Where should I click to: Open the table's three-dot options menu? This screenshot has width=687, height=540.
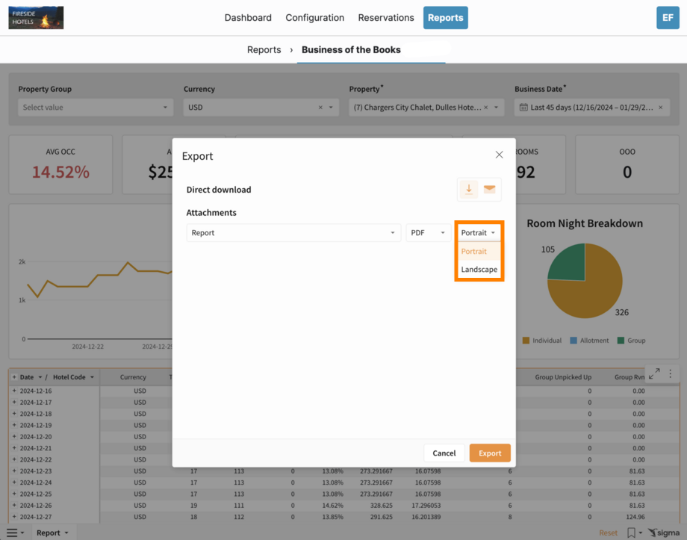click(671, 373)
